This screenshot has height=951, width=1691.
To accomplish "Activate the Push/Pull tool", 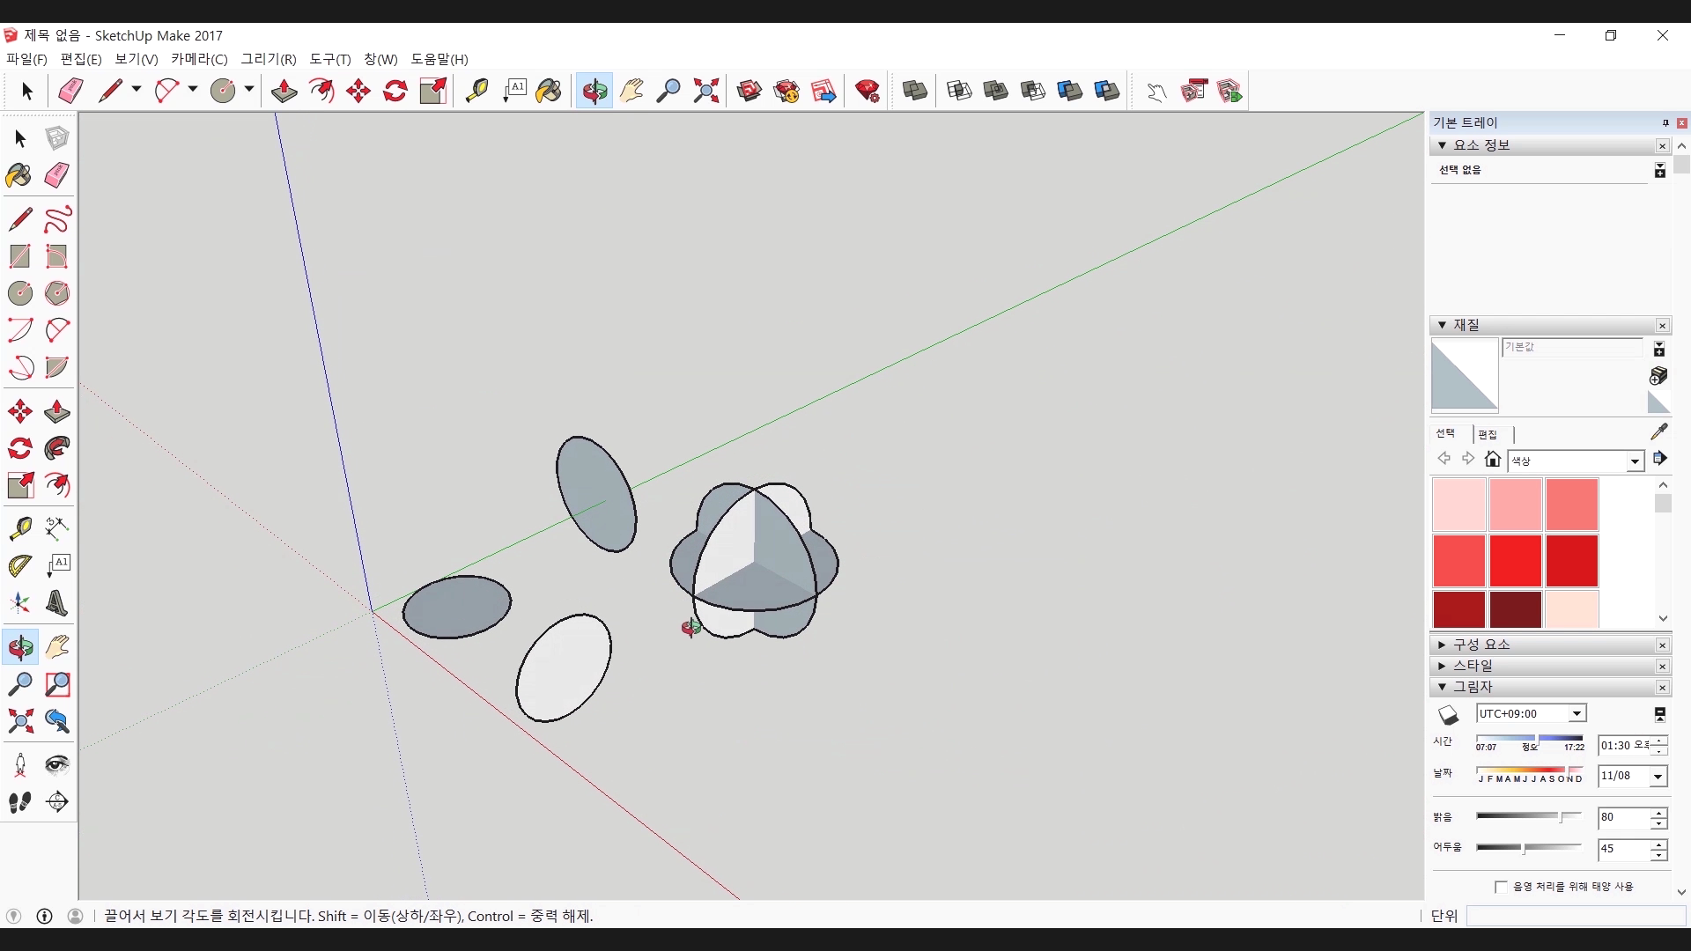I will click(x=284, y=91).
